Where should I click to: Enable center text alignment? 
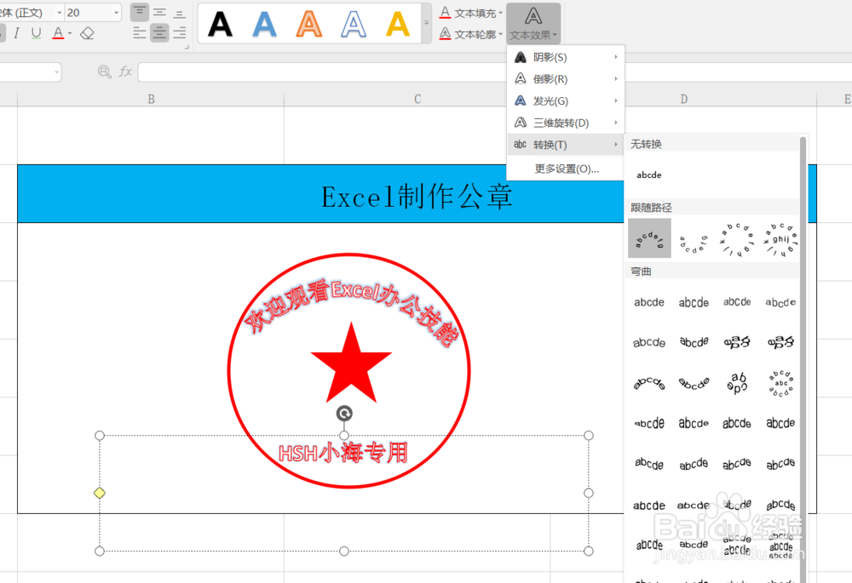click(158, 32)
